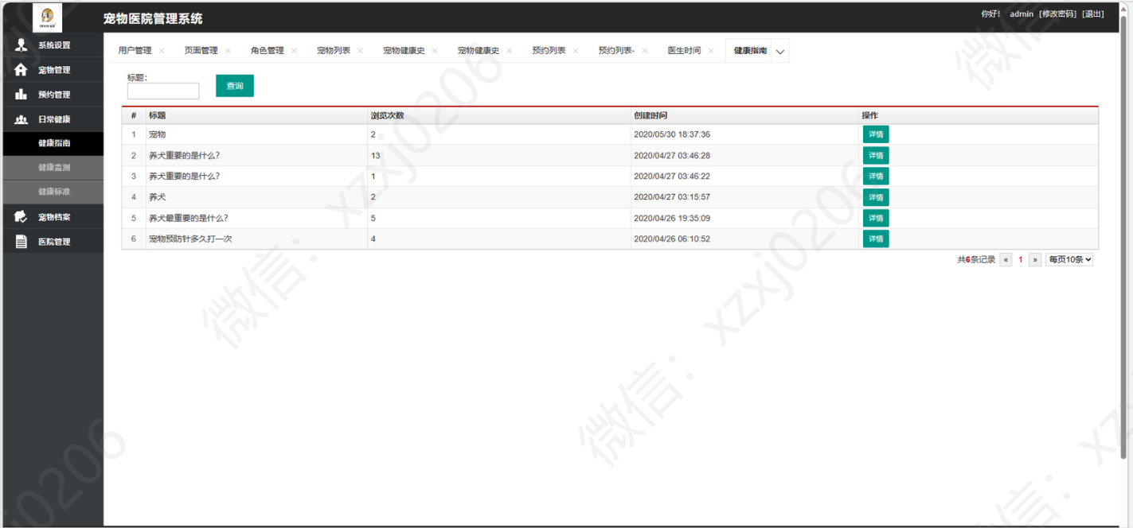Image resolution: width=1133 pixels, height=528 pixels.
Task: Switch to the 健康指南 tab
Action: (x=750, y=51)
